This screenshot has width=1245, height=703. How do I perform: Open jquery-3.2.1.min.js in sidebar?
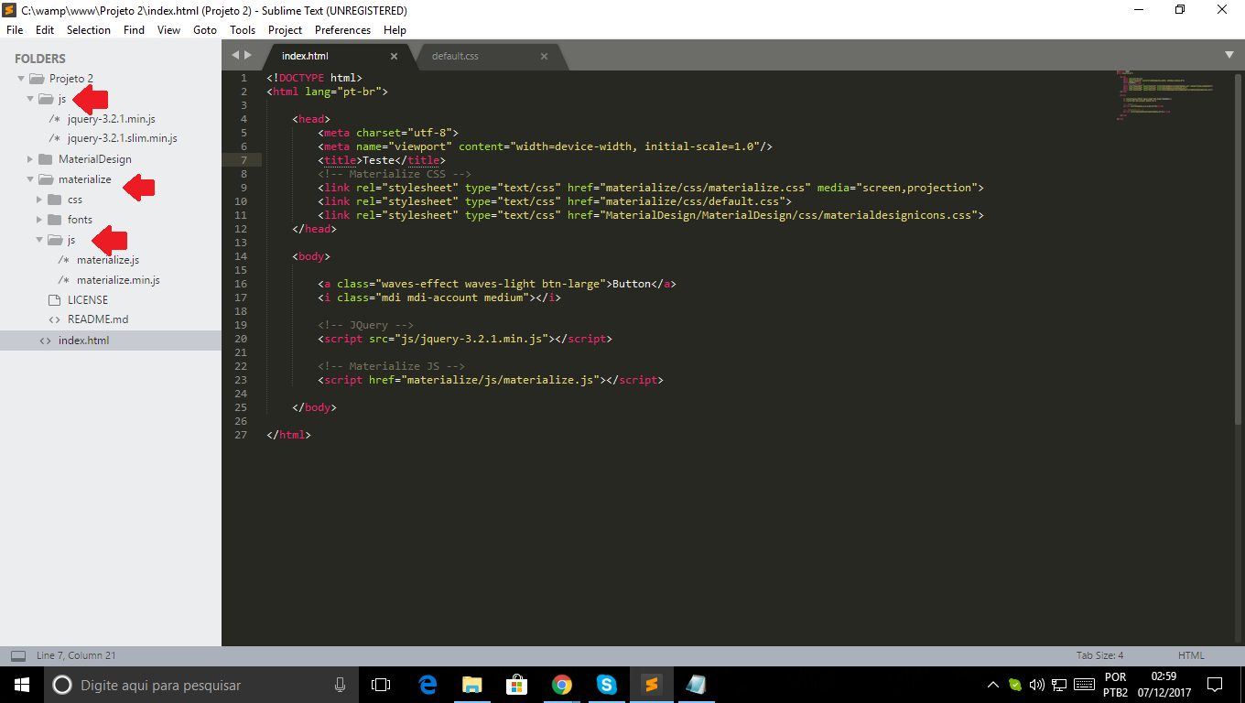(111, 119)
